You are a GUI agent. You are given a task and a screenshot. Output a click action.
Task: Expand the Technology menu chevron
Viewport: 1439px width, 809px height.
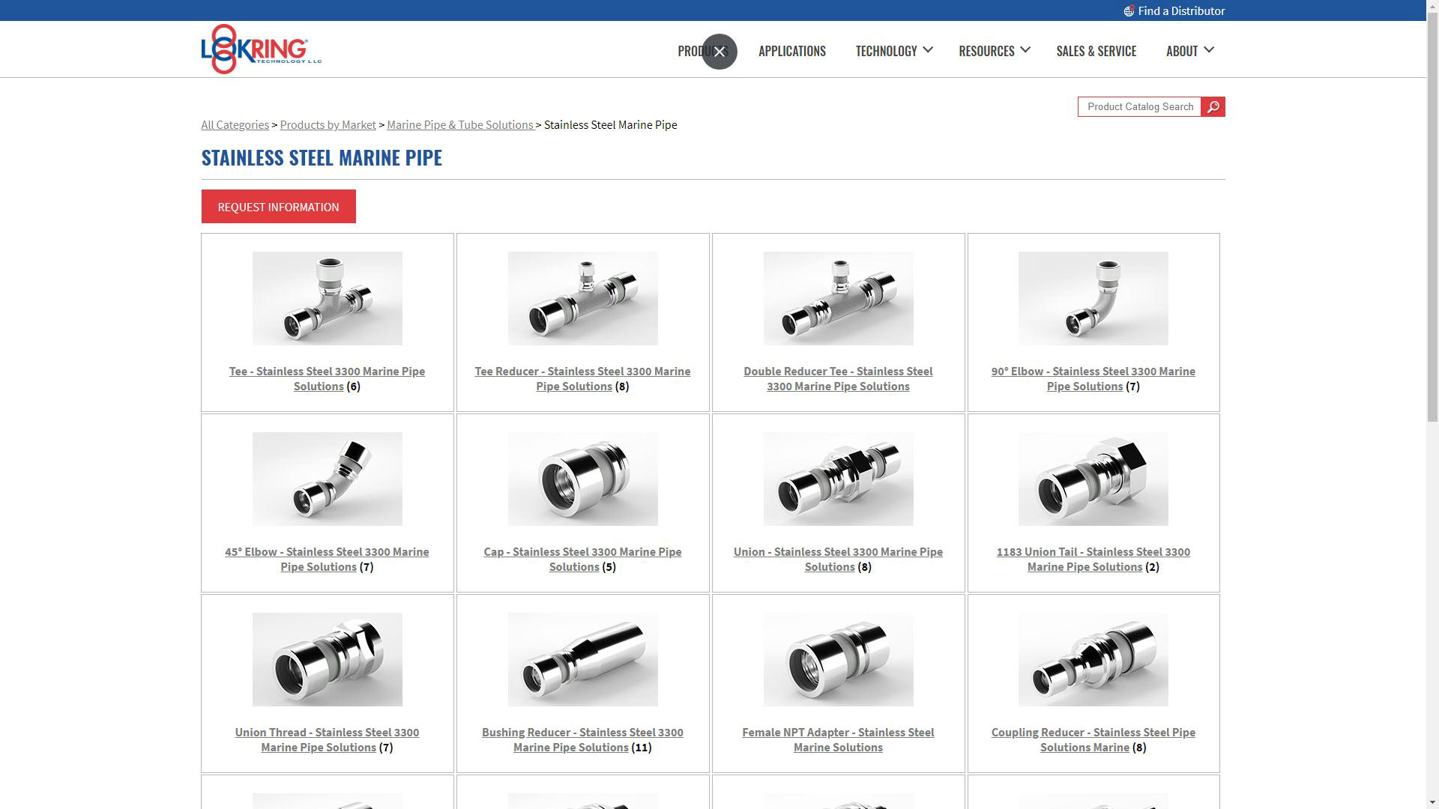[928, 50]
